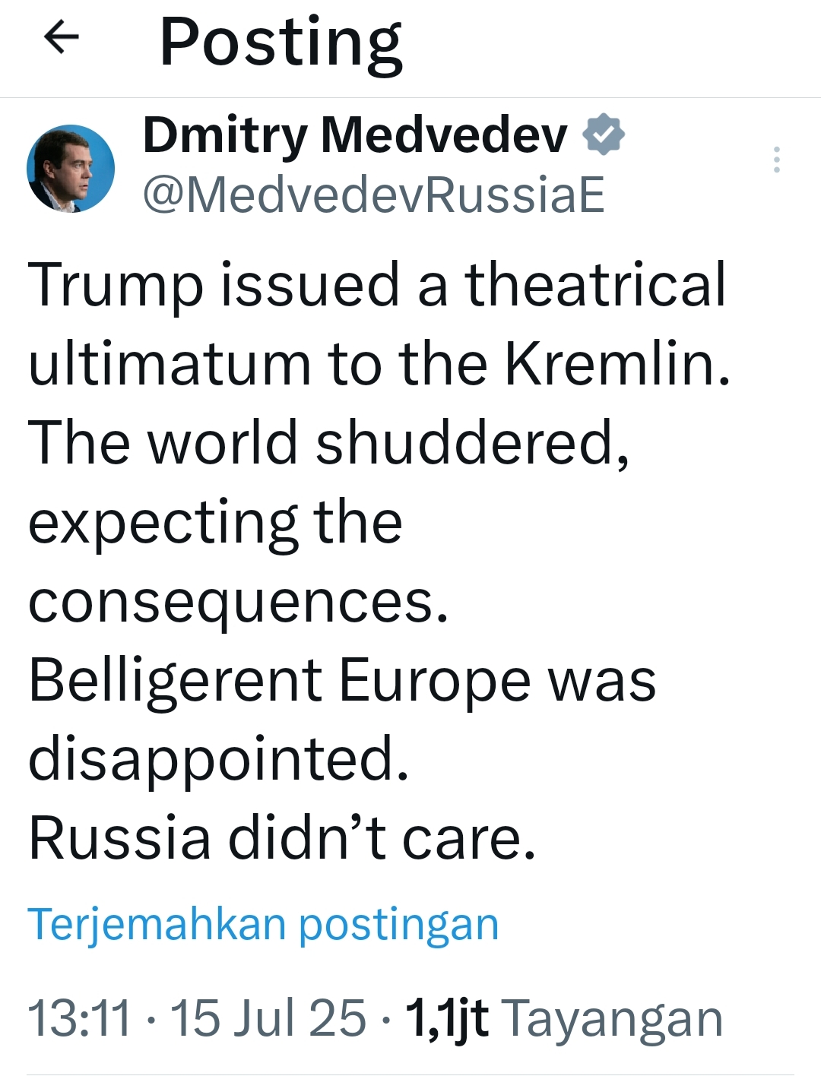821x1076 pixels.
Task: Click the display name Dmitry Medvedev
Action: (x=355, y=134)
